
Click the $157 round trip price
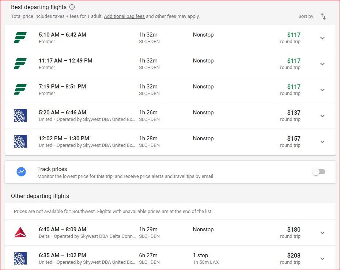(294, 139)
